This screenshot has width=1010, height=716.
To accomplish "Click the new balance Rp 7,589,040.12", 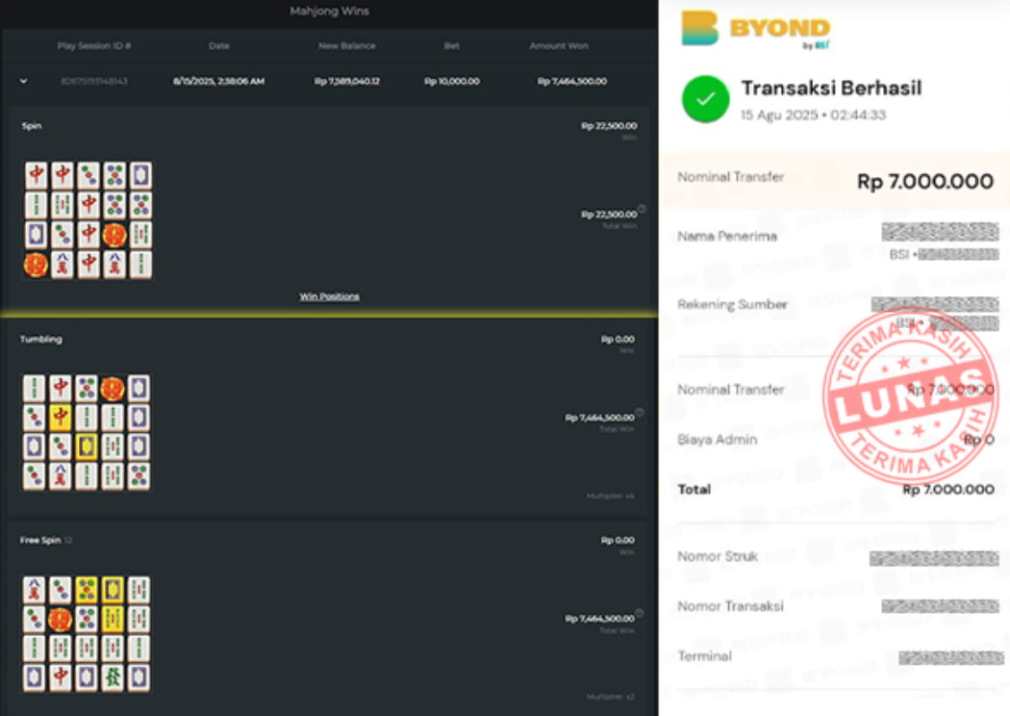I will coord(347,81).
